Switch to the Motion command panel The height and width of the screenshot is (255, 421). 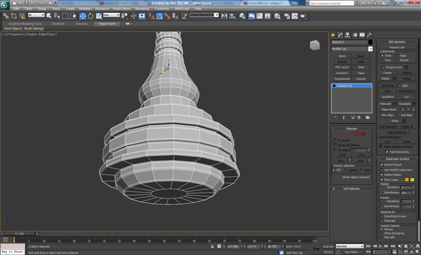[x=355, y=35]
